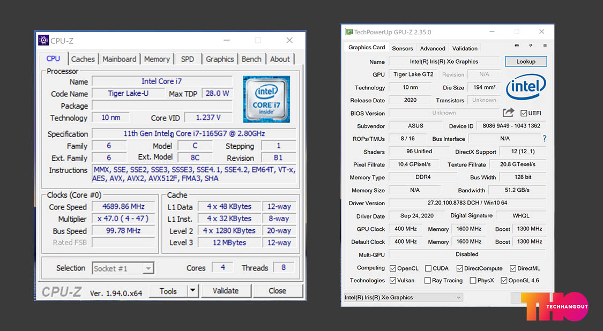Toggle the OpenCL checkbox
This screenshot has height=331, width=603.
coord(393,268)
